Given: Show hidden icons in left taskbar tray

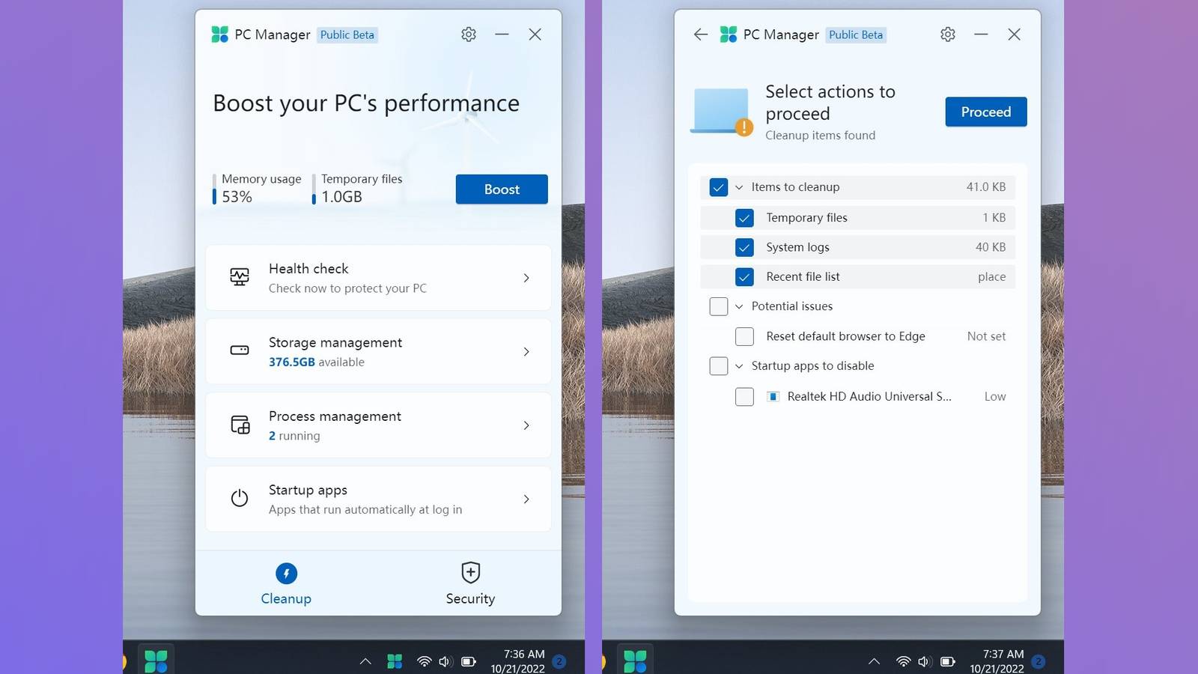Looking at the screenshot, I should click(x=365, y=661).
